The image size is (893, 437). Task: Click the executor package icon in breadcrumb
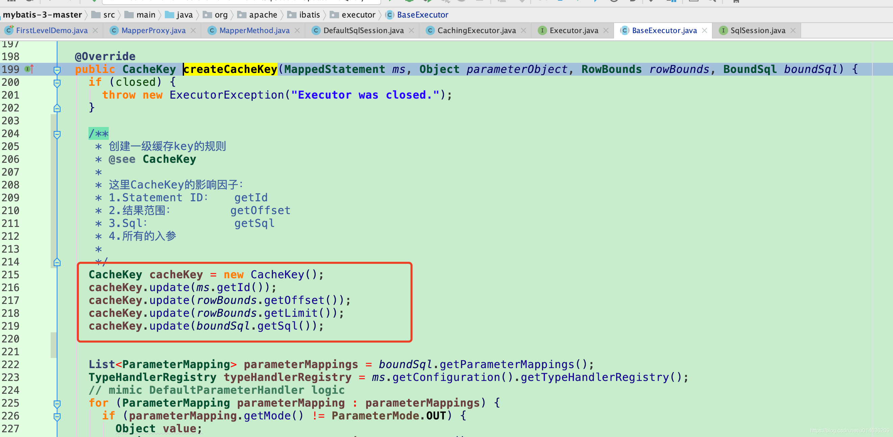point(334,15)
